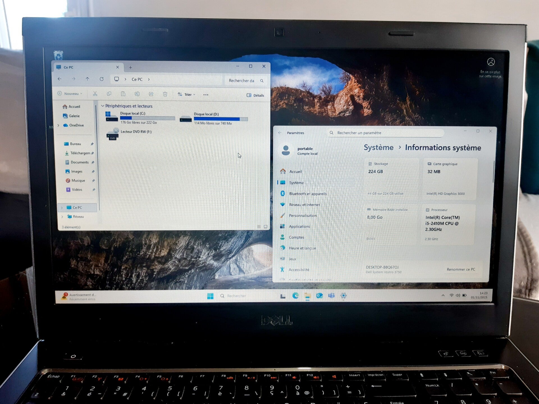Switch to large thumbnails view in status bar

point(266,227)
